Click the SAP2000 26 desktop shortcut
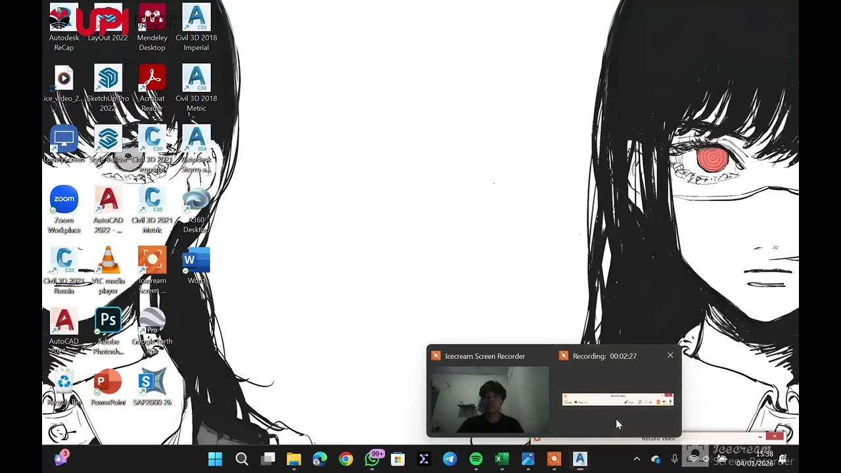Viewport: 841px width, 473px height. [x=152, y=388]
